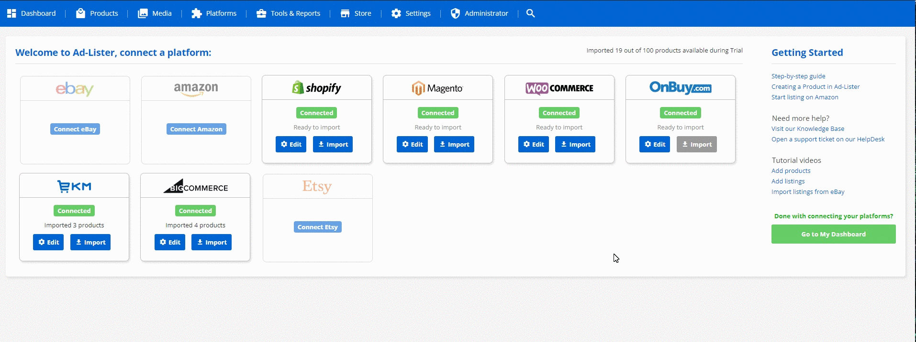Click the OnBuy Connected status badge
The image size is (916, 342).
[x=681, y=113]
